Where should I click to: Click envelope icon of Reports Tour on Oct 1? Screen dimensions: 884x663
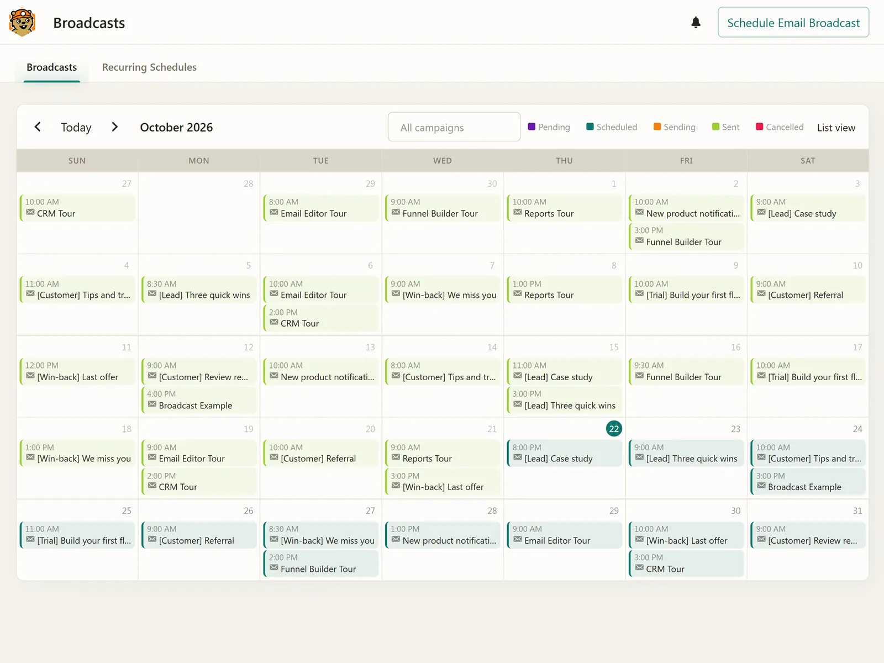517,212
